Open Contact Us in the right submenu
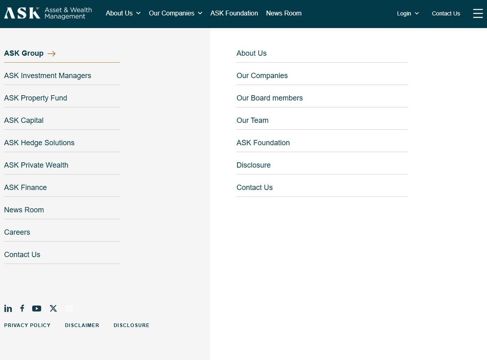This screenshot has height=360, width=487. 254,187
